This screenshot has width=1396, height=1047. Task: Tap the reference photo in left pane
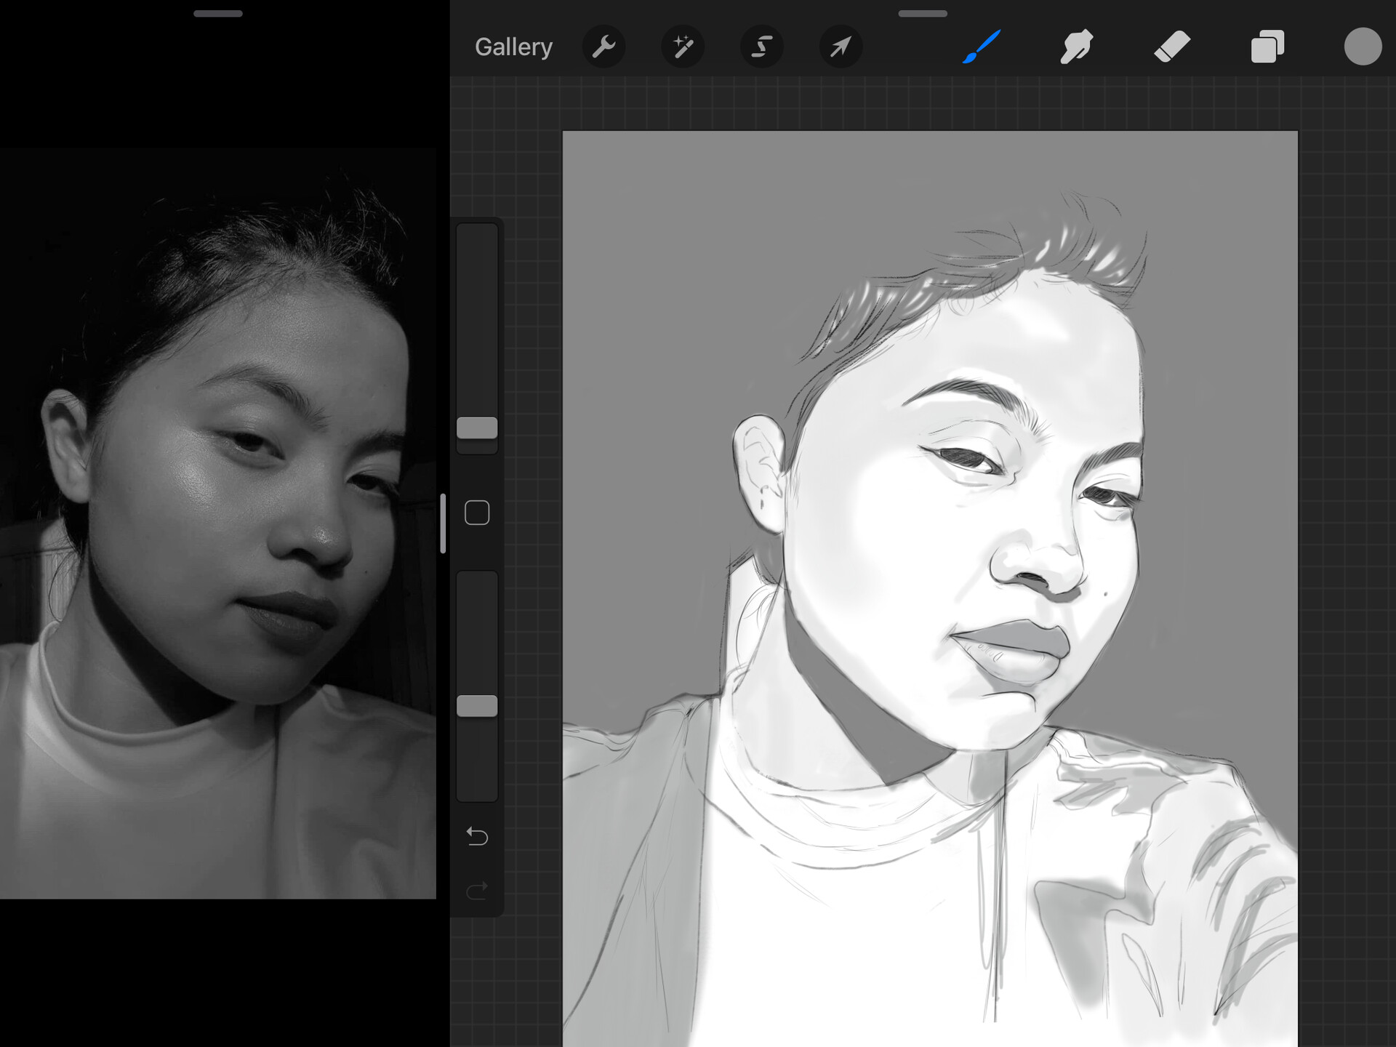coord(218,523)
